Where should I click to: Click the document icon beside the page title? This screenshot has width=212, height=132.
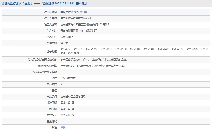2,3
